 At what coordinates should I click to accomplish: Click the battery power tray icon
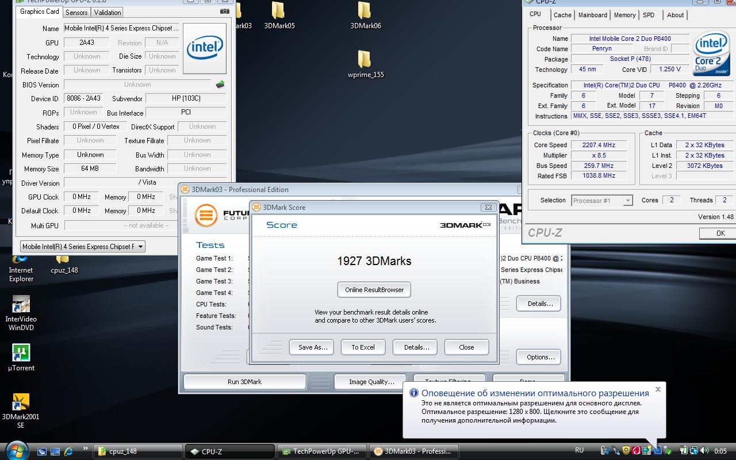coord(684,451)
